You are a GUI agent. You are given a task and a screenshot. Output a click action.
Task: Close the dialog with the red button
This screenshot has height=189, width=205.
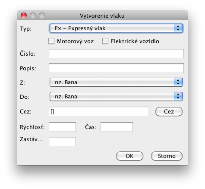[x=24, y=16]
